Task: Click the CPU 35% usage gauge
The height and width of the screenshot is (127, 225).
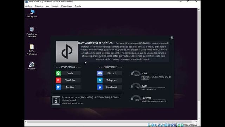Action: [136, 73]
